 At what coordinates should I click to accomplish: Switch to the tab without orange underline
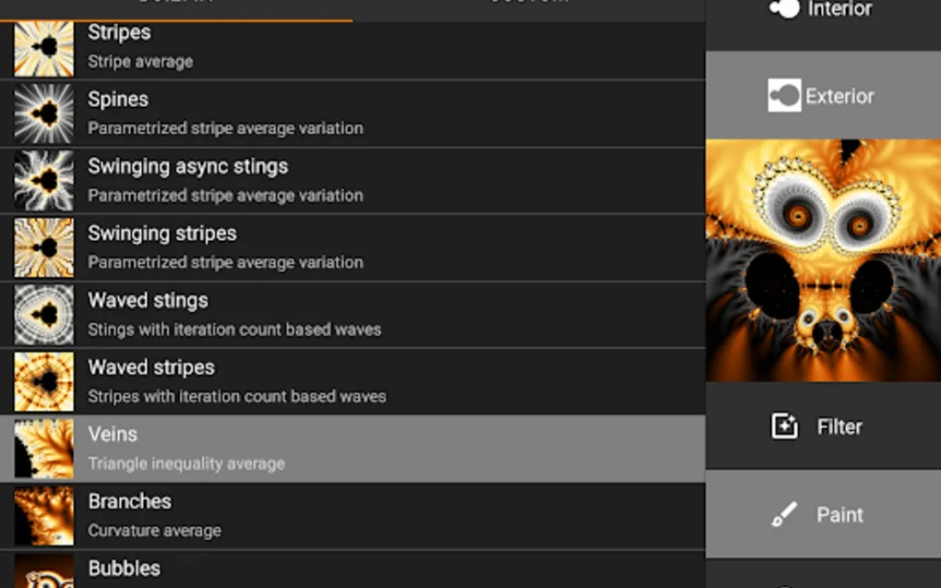coord(529,5)
